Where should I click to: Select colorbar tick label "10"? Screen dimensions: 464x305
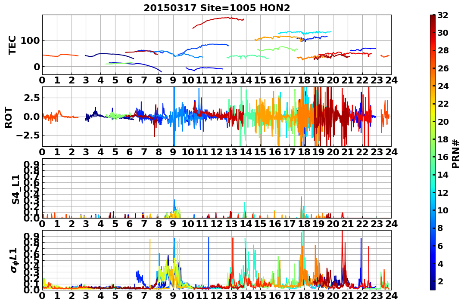(443, 210)
